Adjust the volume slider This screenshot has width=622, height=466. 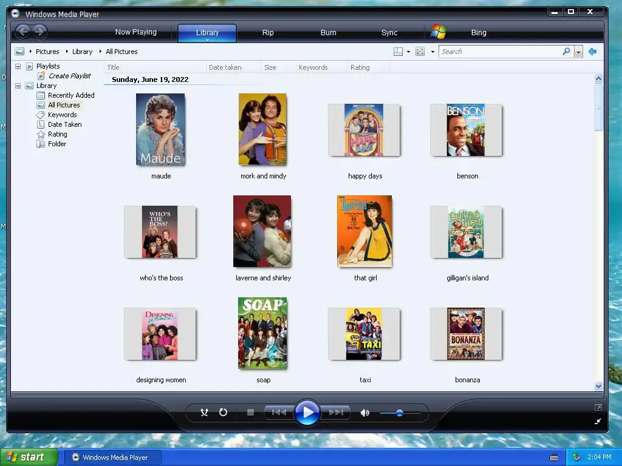(400, 413)
